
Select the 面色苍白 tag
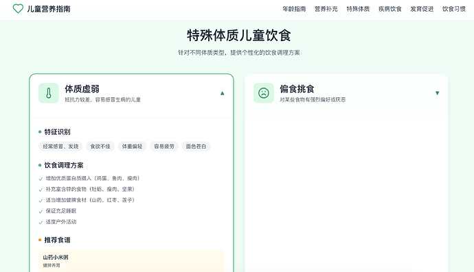(x=196, y=146)
